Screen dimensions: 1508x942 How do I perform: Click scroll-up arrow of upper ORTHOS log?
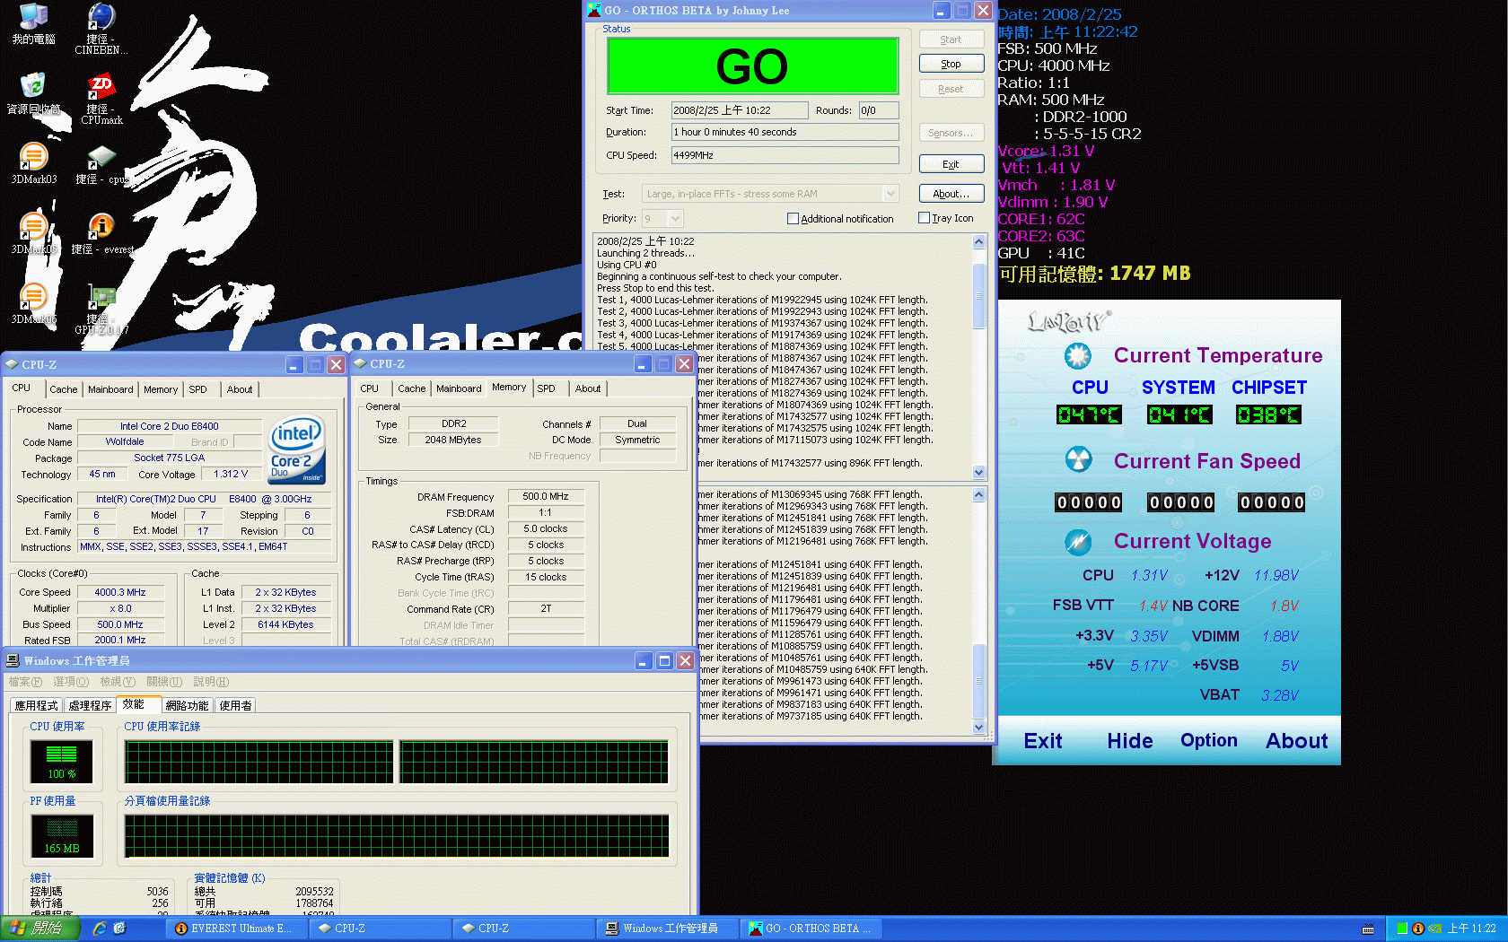click(x=979, y=241)
